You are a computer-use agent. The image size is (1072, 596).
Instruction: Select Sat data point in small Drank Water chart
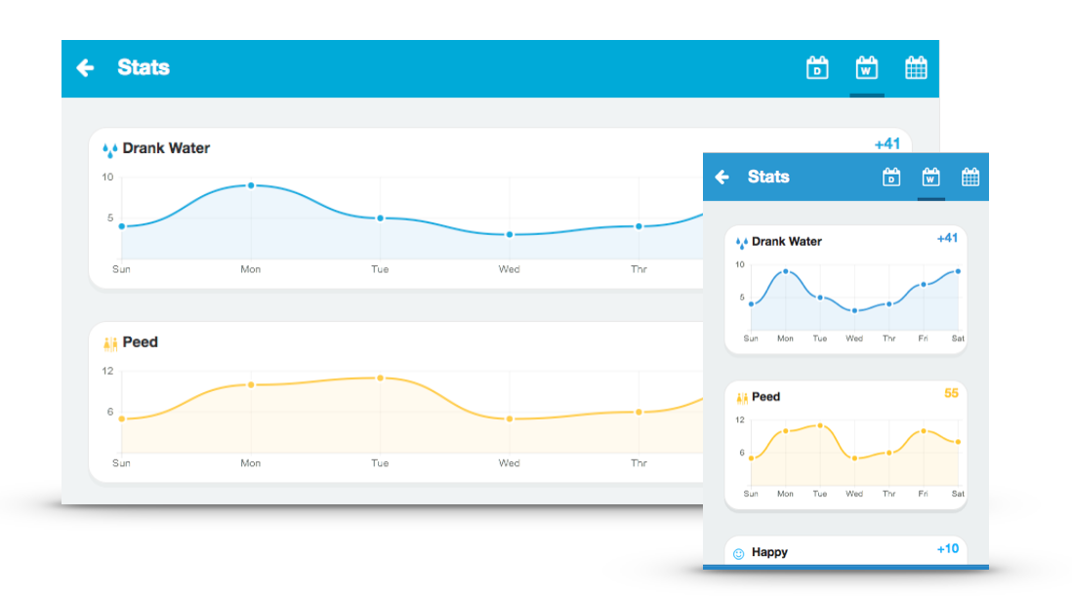[x=958, y=272]
